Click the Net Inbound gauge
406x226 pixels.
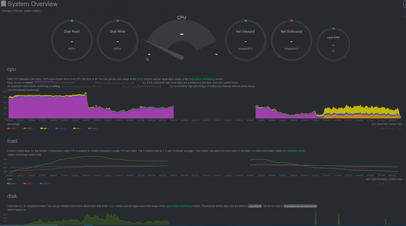[x=246, y=40]
